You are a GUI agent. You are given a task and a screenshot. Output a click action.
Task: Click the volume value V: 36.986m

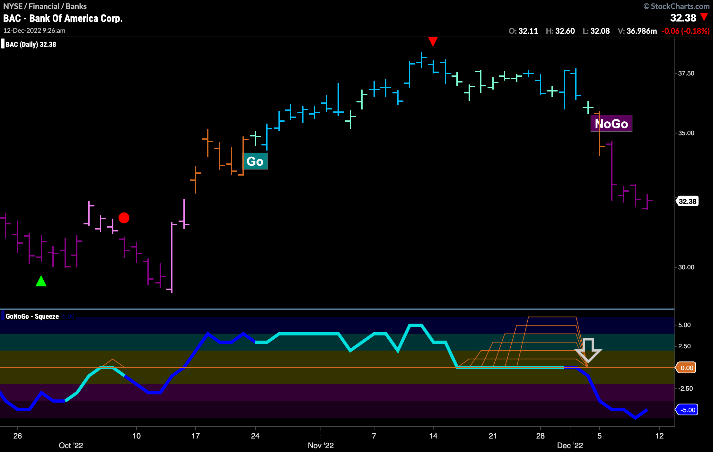tap(637, 31)
